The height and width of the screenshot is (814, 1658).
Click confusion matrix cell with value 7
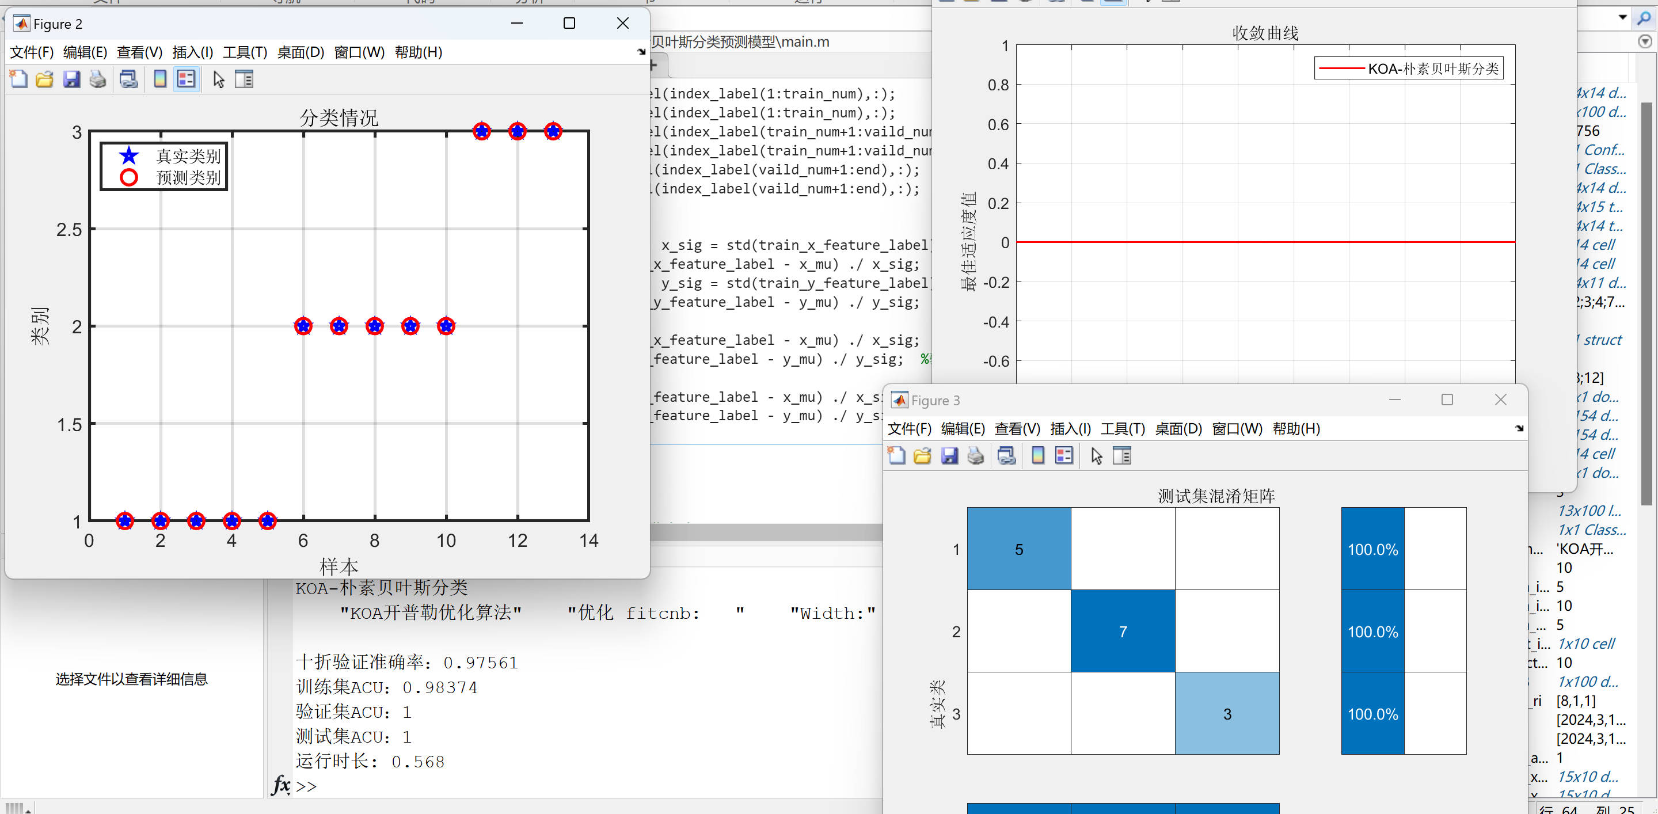pos(1123,632)
